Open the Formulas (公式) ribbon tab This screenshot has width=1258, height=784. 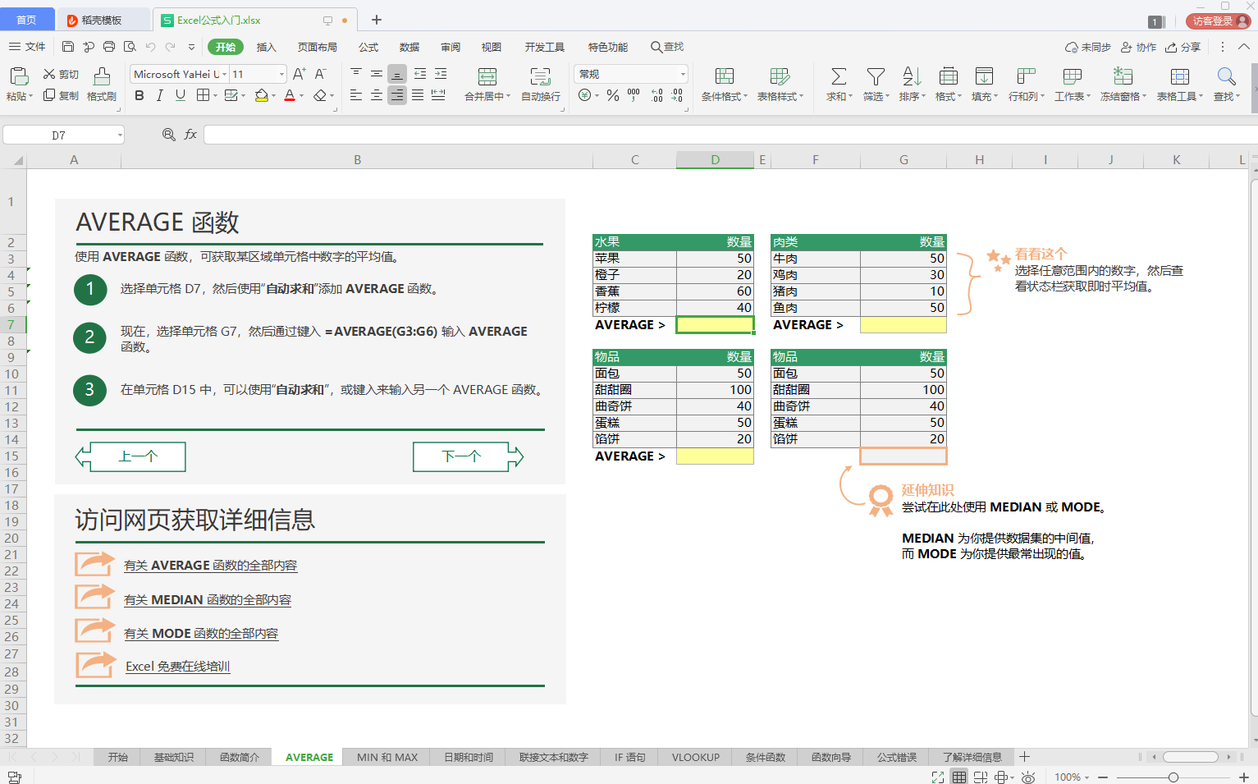click(368, 47)
